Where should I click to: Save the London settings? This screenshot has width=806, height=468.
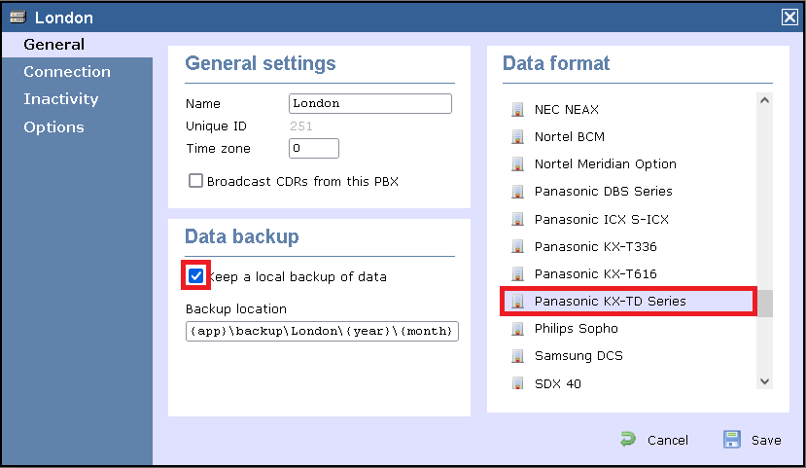(x=753, y=440)
